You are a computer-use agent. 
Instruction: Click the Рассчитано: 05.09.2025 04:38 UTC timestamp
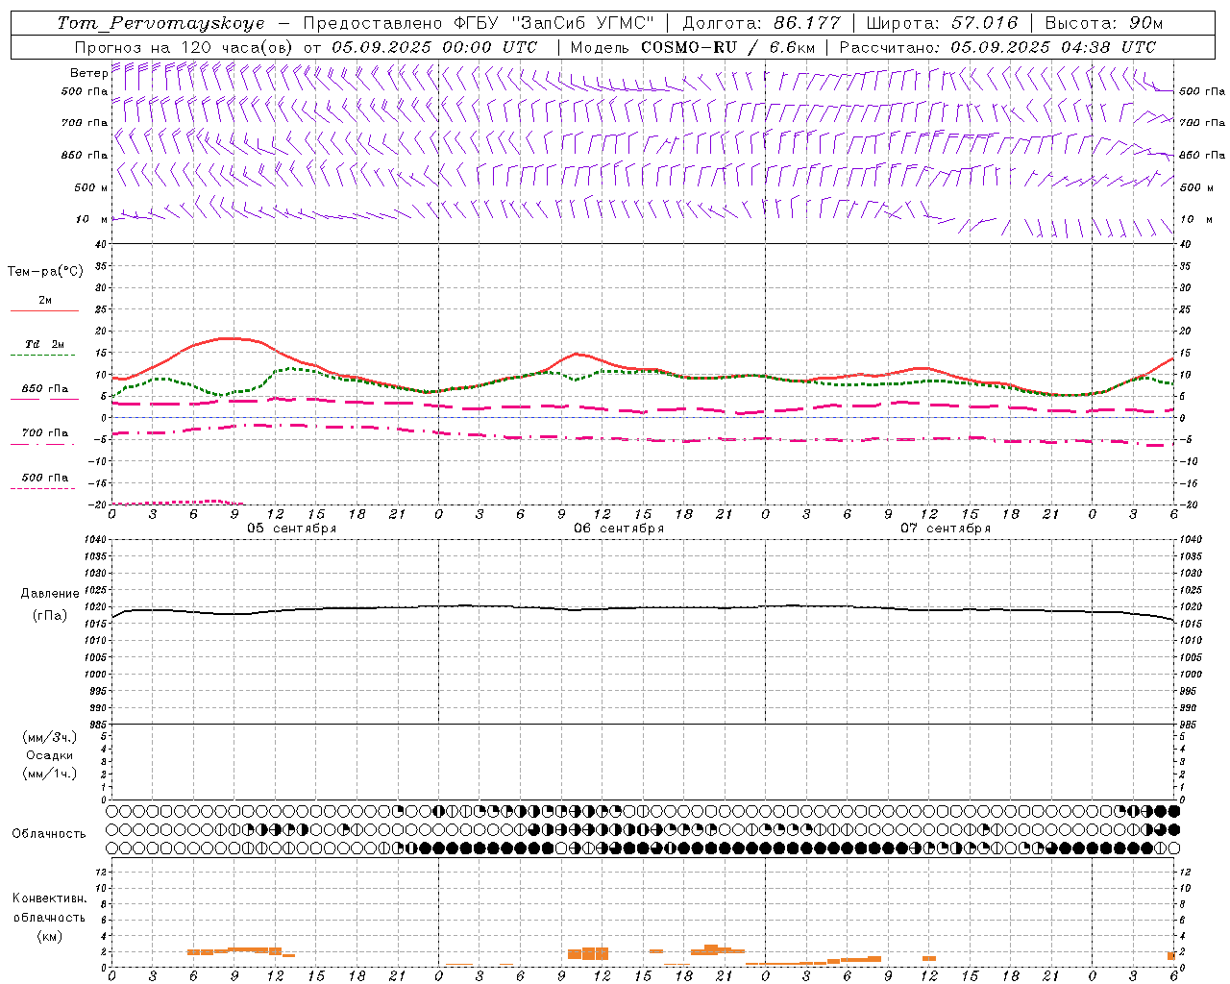997,47
